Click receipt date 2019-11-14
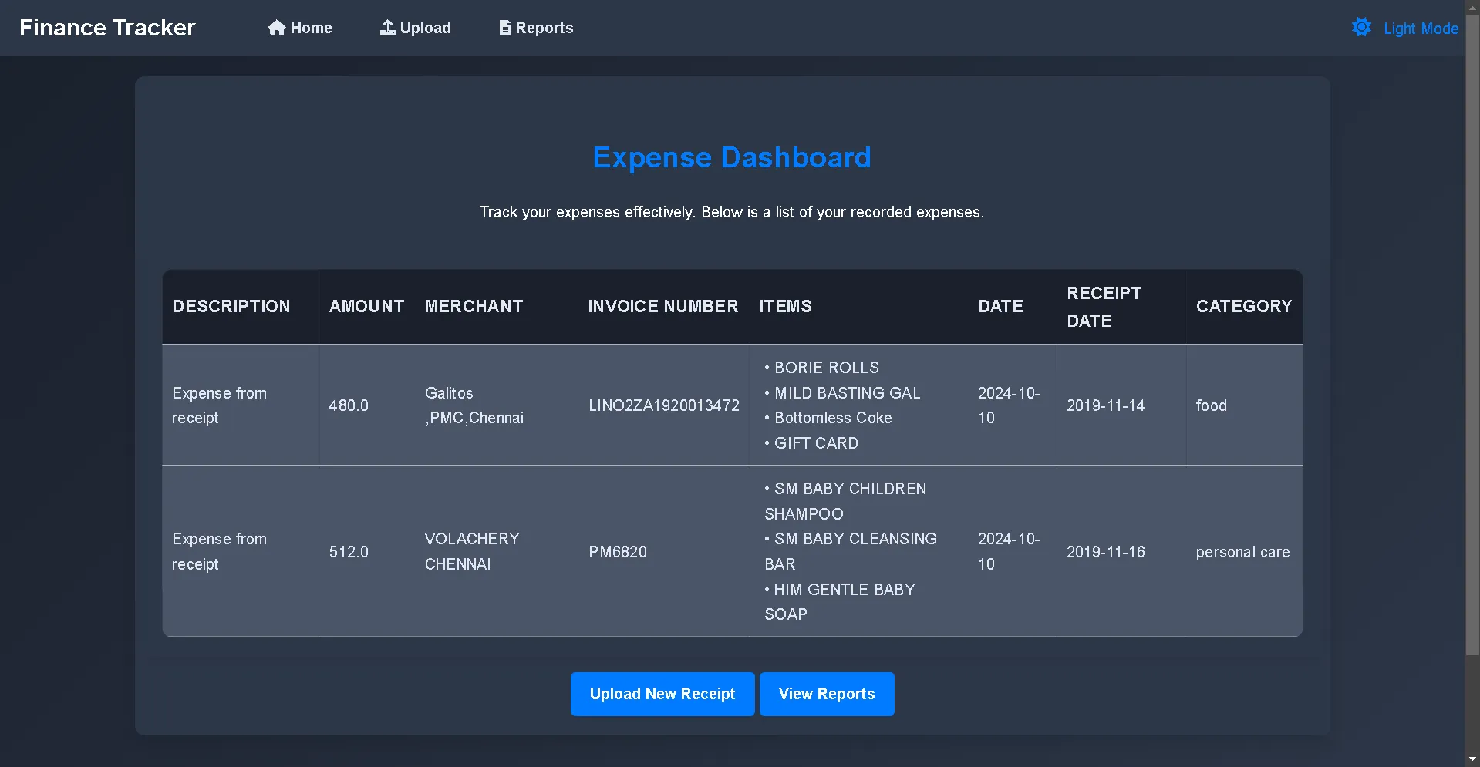This screenshot has width=1480, height=767. coord(1105,405)
